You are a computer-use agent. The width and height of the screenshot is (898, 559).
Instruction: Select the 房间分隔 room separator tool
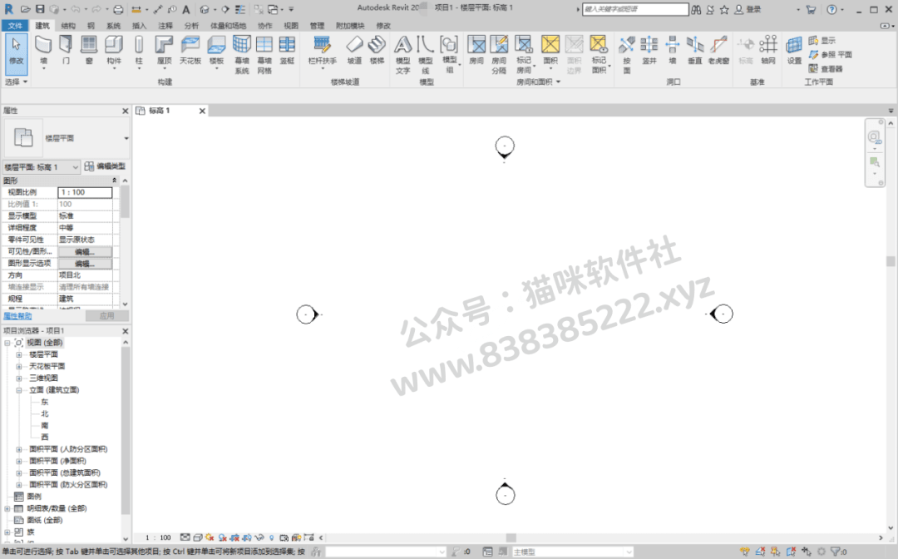(499, 54)
